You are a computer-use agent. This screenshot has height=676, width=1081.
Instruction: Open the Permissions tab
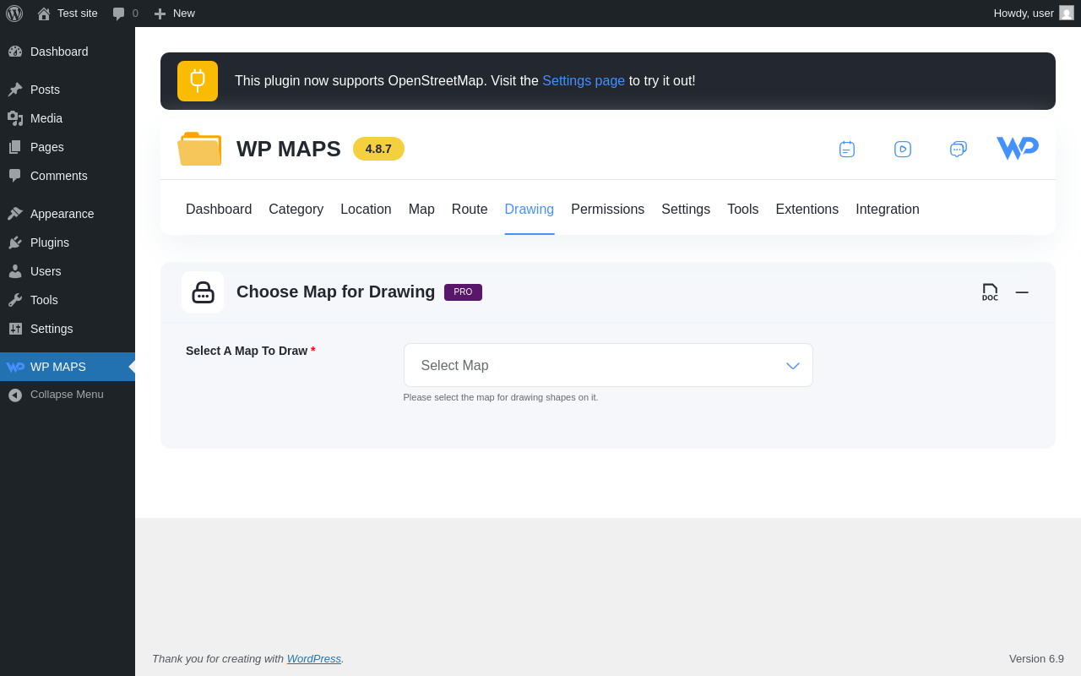click(607, 210)
